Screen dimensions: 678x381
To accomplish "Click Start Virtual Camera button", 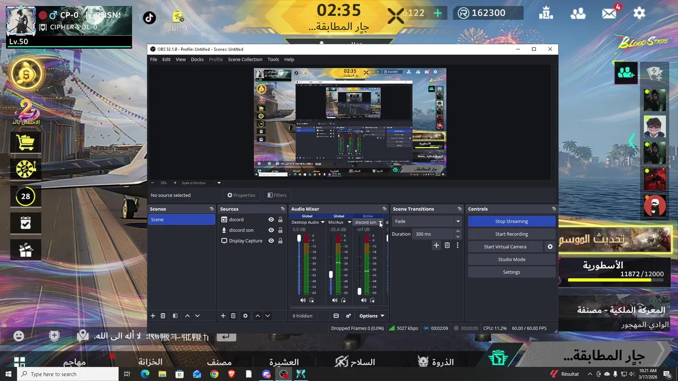I will pos(505,247).
